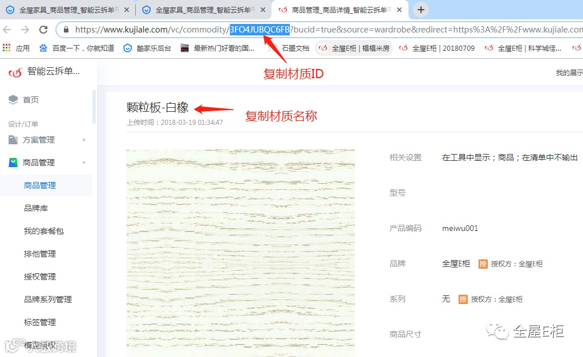This screenshot has width=583, height=357.
Task: Click the 首页 cube icon
Action: click(x=13, y=99)
